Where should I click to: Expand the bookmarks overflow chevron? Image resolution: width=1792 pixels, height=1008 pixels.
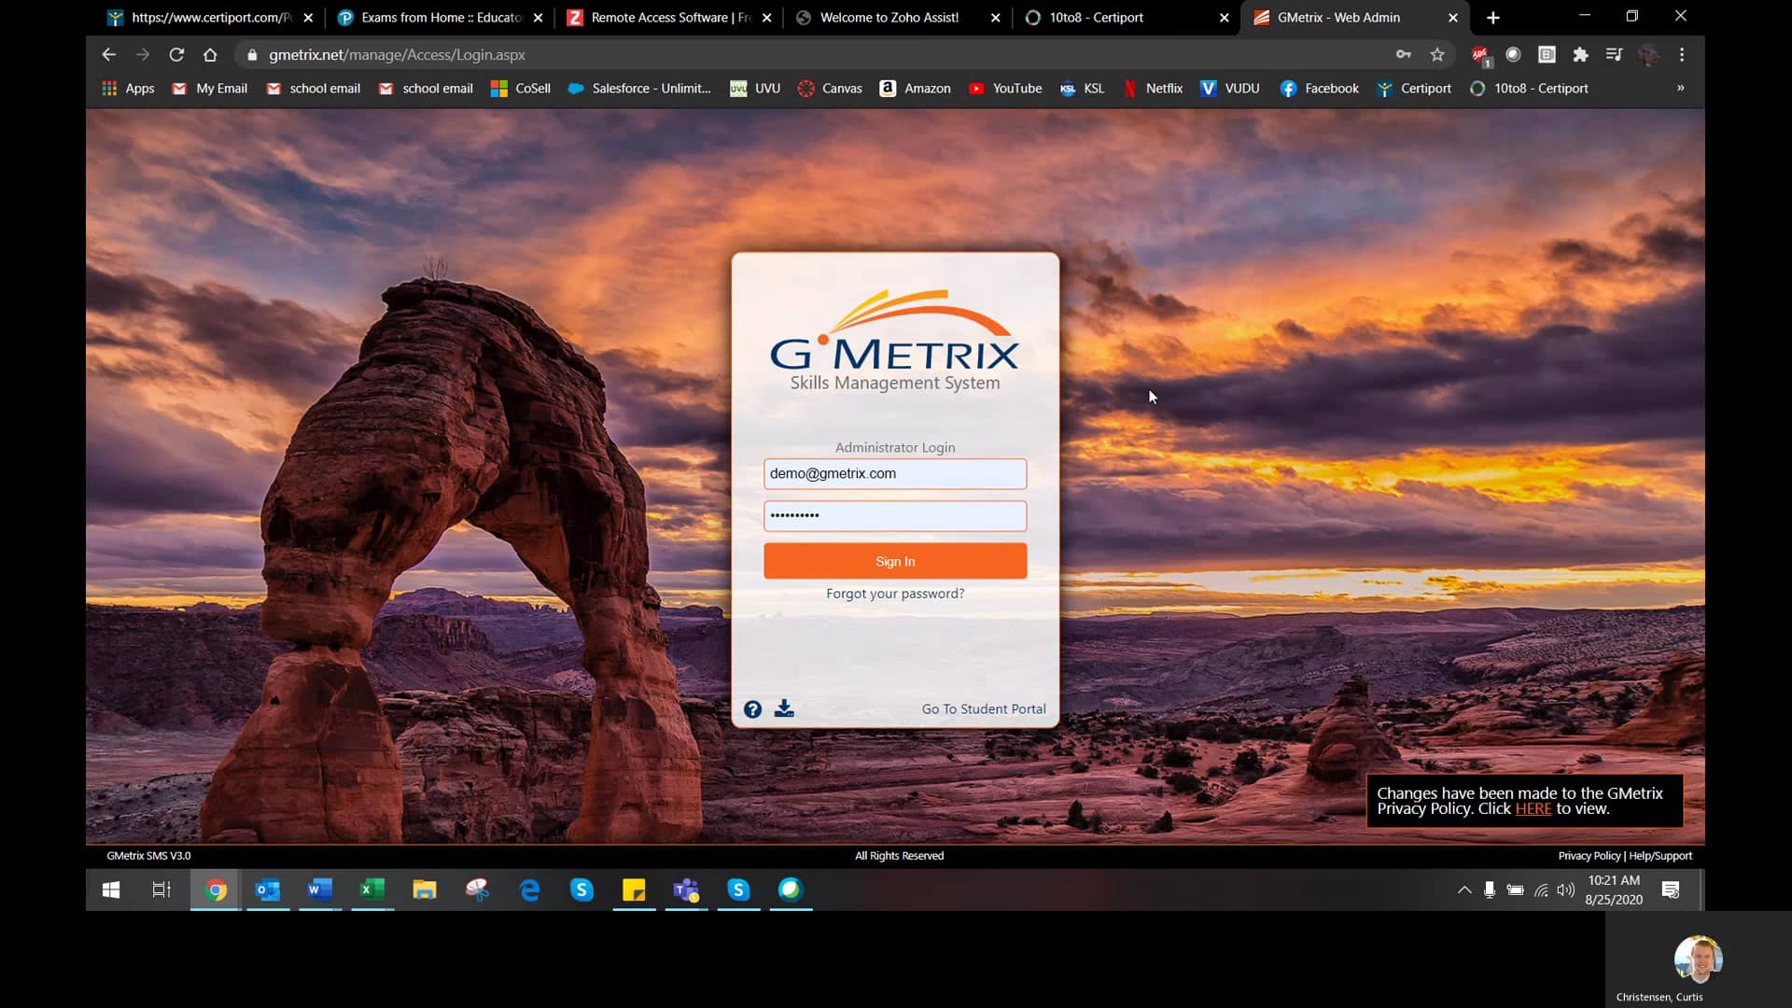[1680, 89]
